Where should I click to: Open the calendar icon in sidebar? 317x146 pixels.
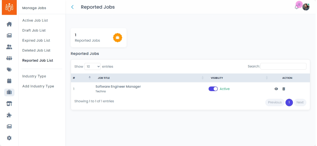click(x=9, y=81)
